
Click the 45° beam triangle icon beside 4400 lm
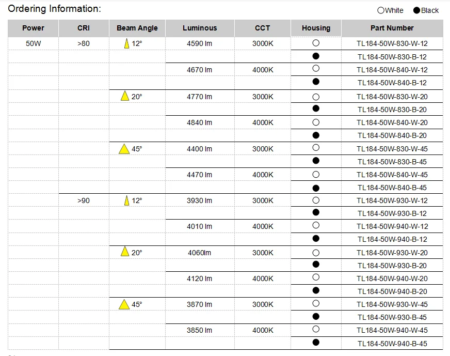tap(124, 149)
